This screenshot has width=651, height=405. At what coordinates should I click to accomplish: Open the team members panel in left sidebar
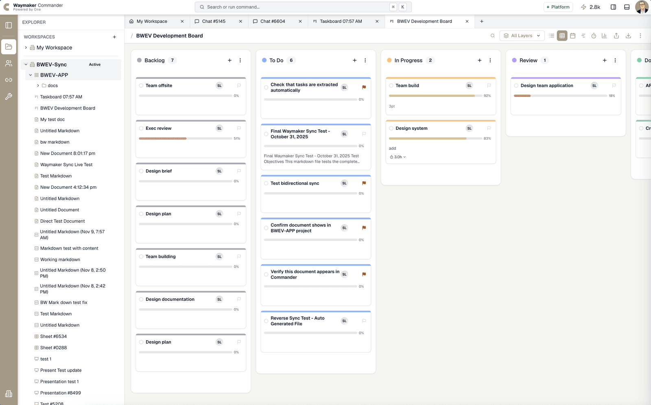[9, 63]
